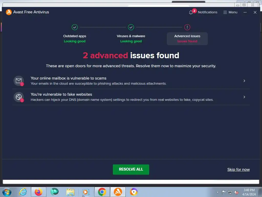Click the Action Center flag tray icon

coord(224,192)
